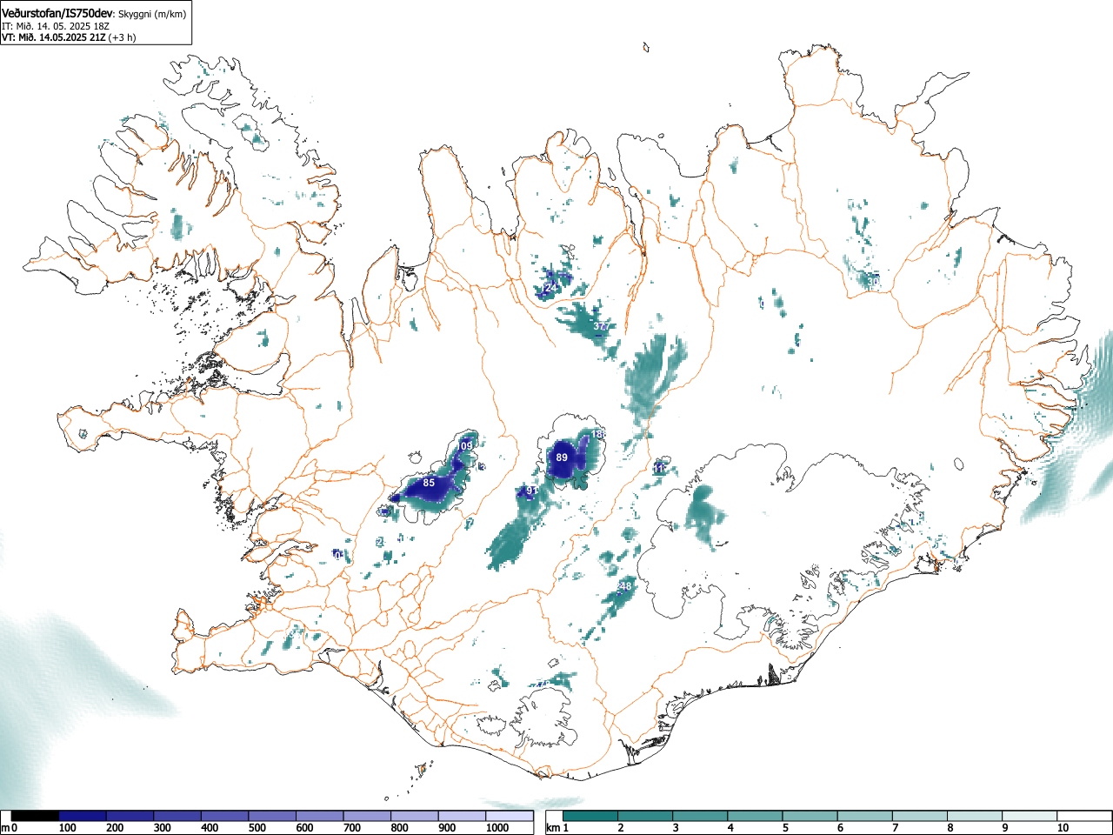Pick the legend swatch between 300 and 400 m
Image resolution: width=1113 pixels, height=835 pixels.
click(177, 816)
